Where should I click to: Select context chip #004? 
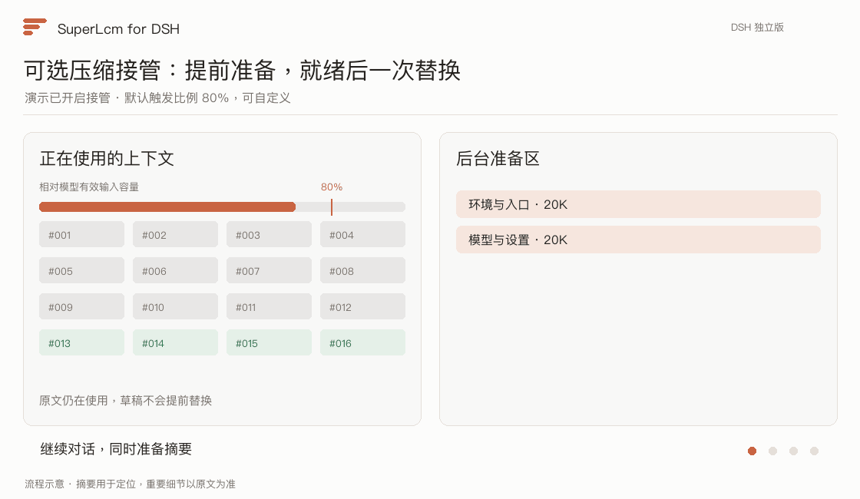pos(362,235)
